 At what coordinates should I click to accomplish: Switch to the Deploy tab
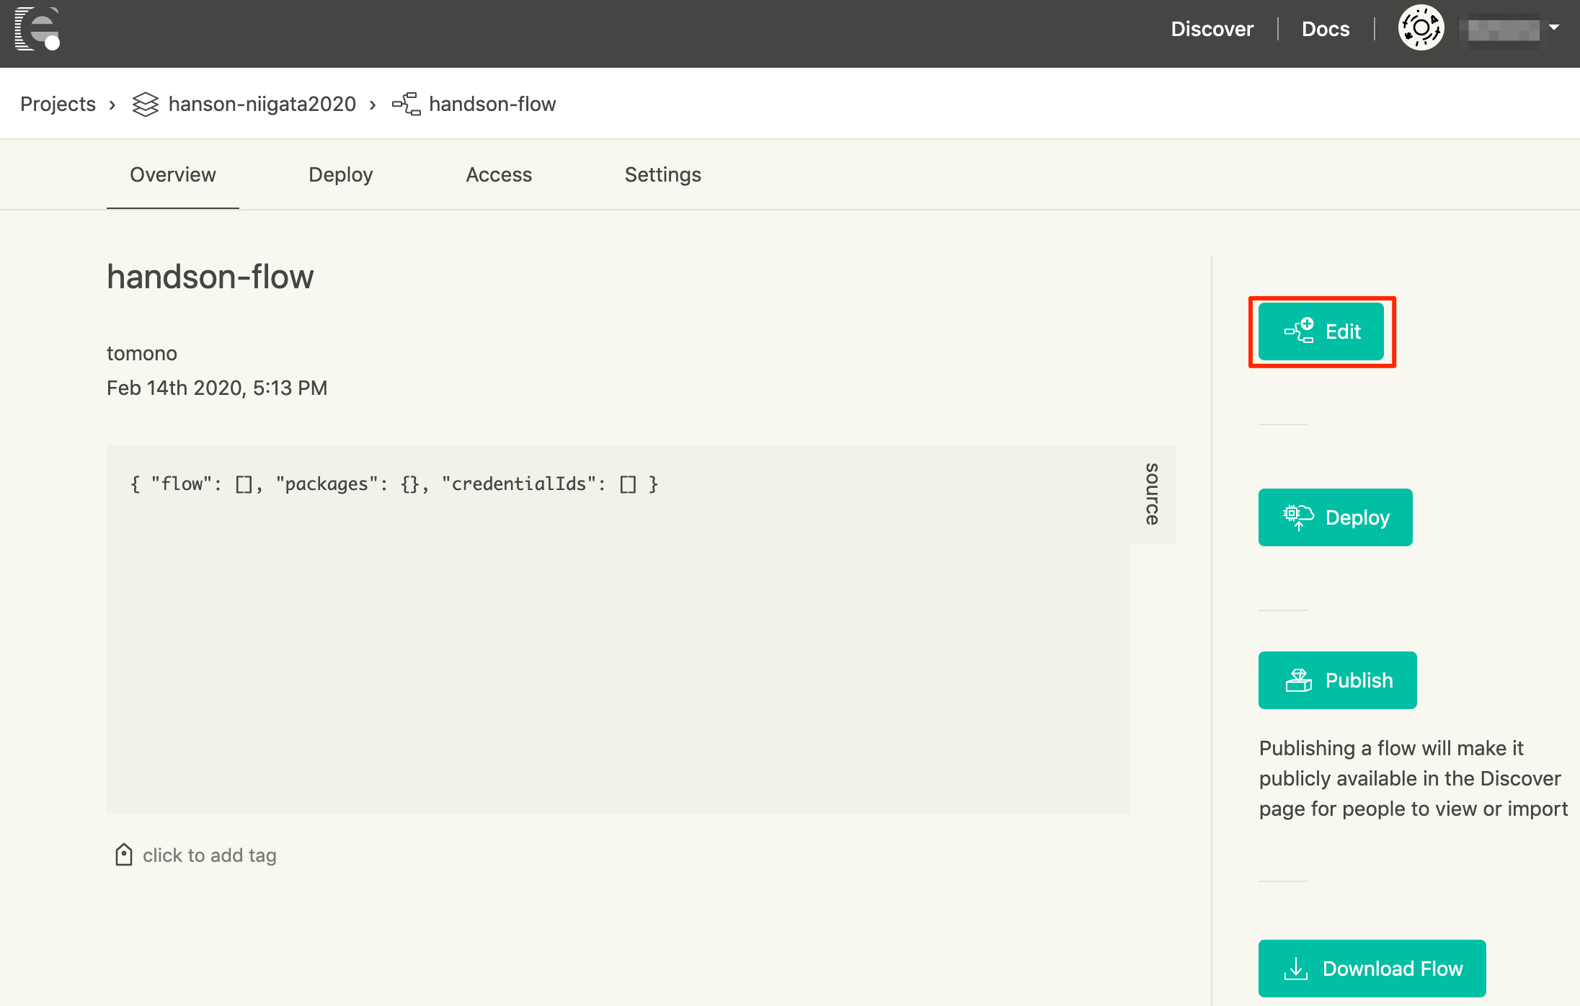pos(340,174)
